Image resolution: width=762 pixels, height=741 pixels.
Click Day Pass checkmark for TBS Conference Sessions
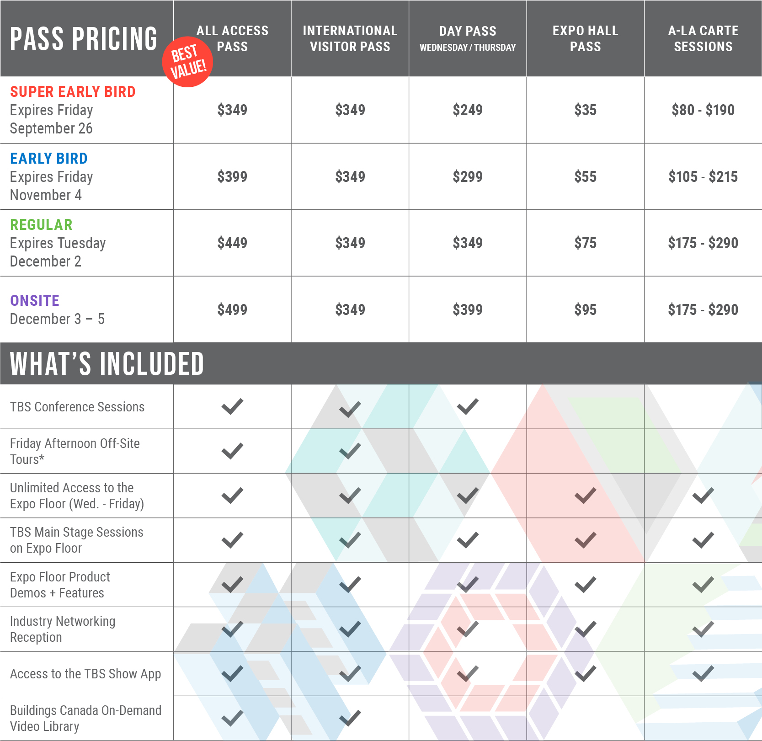tap(468, 406)
